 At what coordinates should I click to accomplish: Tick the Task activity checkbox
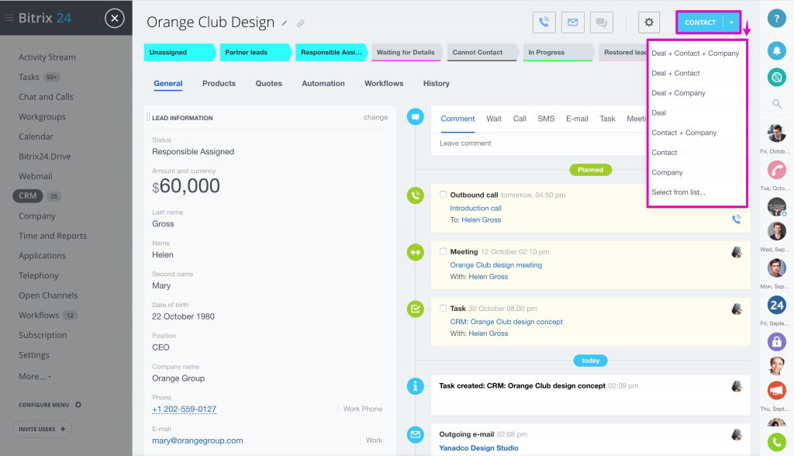443,308
